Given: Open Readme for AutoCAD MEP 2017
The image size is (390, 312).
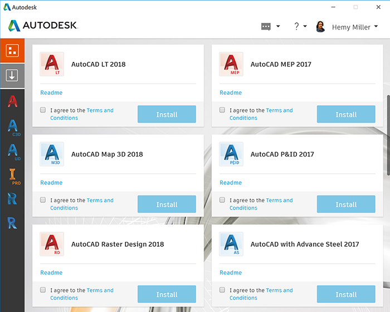Looking at the screenshot, I should pyautogui.click(x=231, y=93).
